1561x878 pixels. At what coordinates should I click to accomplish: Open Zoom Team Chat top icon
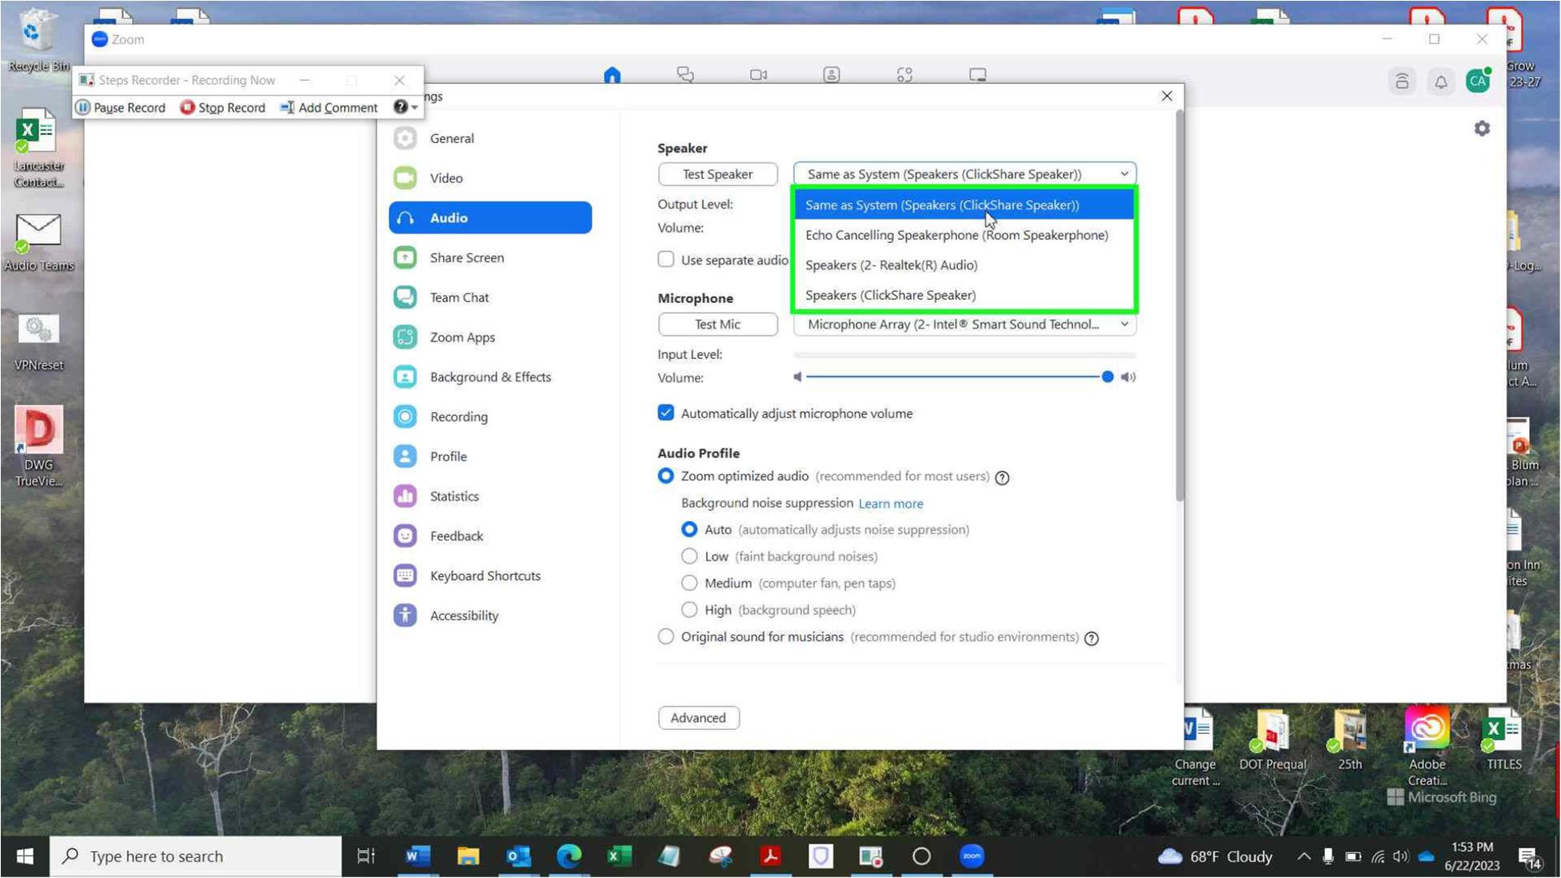[685, 74]
